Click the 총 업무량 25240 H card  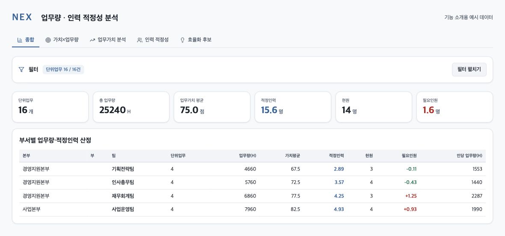pos(131,107)
